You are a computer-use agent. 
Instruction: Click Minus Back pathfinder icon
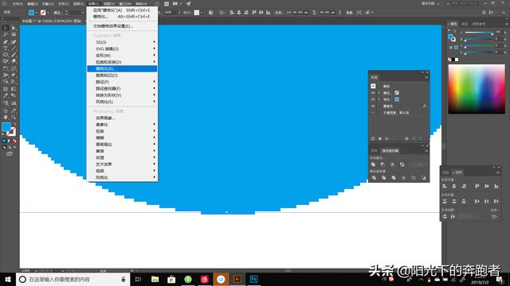coord(423,178)
